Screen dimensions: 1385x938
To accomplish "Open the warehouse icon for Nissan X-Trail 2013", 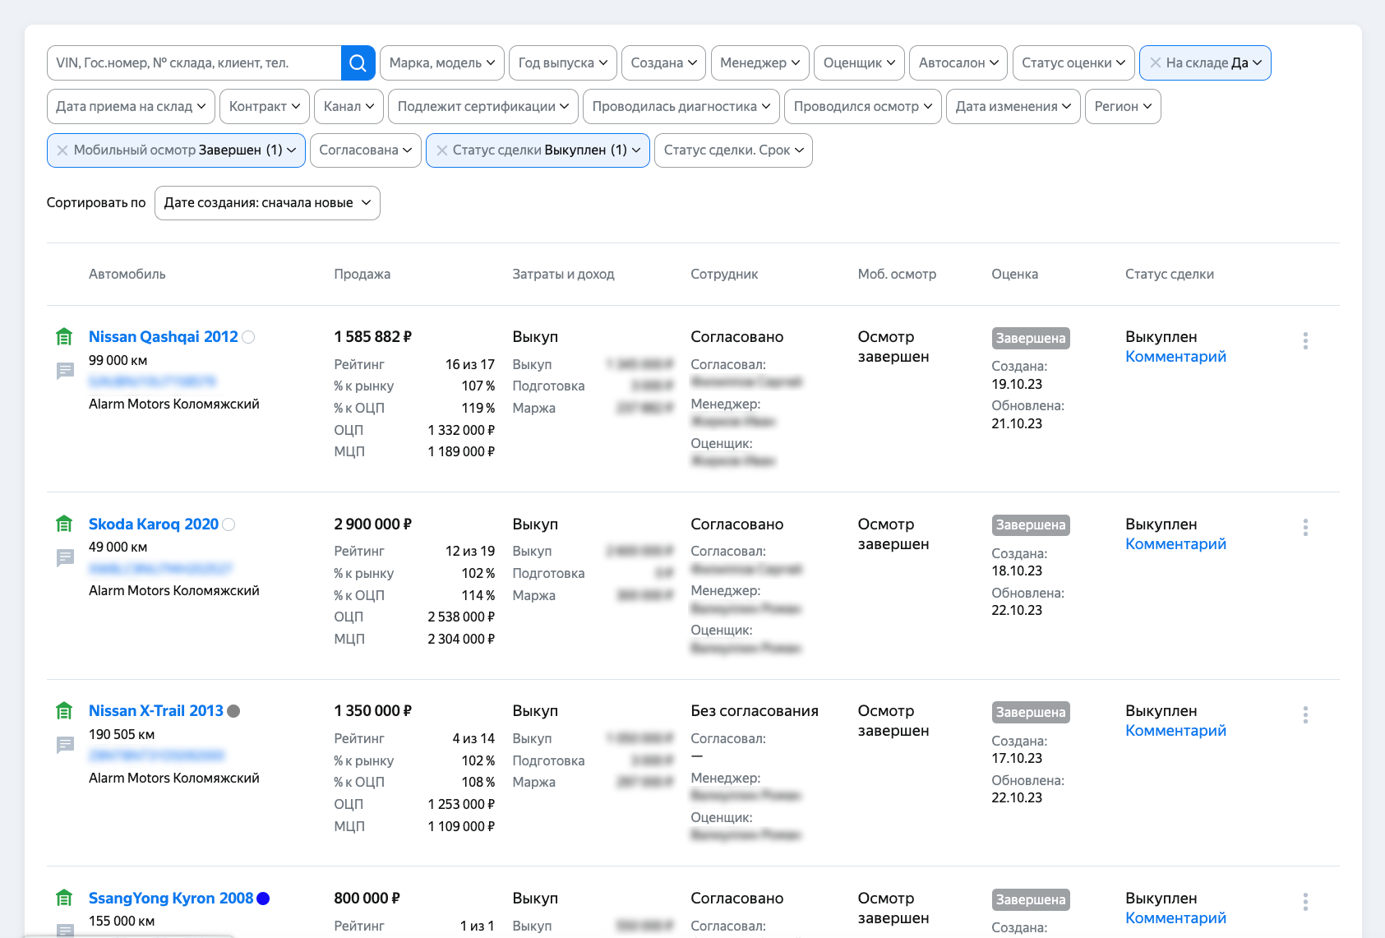I will point(64,710).
